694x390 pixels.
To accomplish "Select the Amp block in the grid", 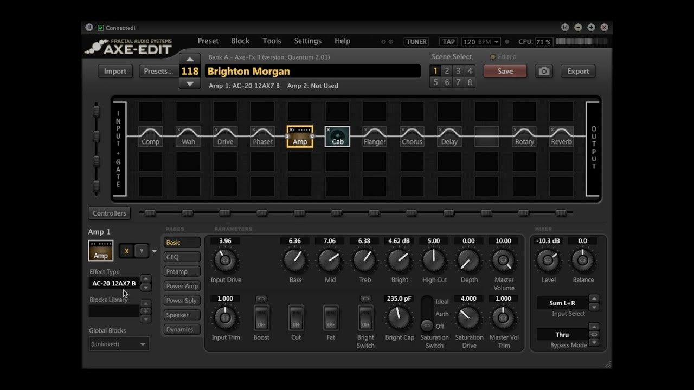I will click(300, 136).
